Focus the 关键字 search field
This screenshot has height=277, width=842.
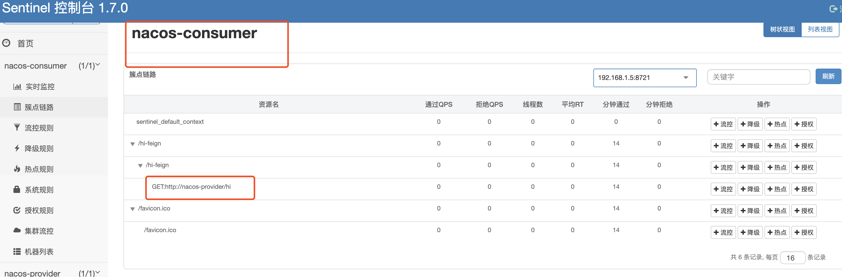pos(758,77)
